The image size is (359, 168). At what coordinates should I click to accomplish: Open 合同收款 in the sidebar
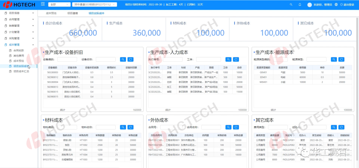[19, 50]
